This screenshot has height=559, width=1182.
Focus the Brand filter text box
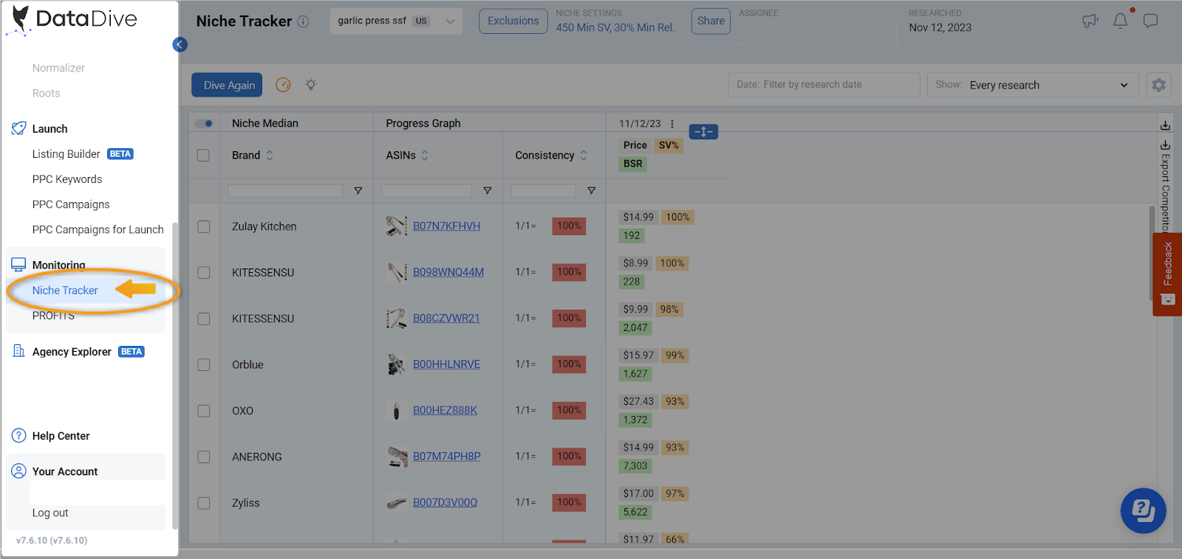tap(285, 190)
